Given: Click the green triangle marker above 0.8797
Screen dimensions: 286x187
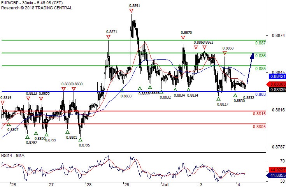Looking at the screenshot, I should coord(27,137).
